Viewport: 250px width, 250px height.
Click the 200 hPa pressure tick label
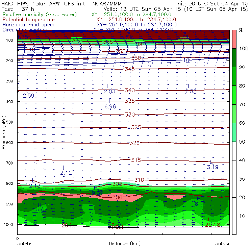[x=9, y=60]
